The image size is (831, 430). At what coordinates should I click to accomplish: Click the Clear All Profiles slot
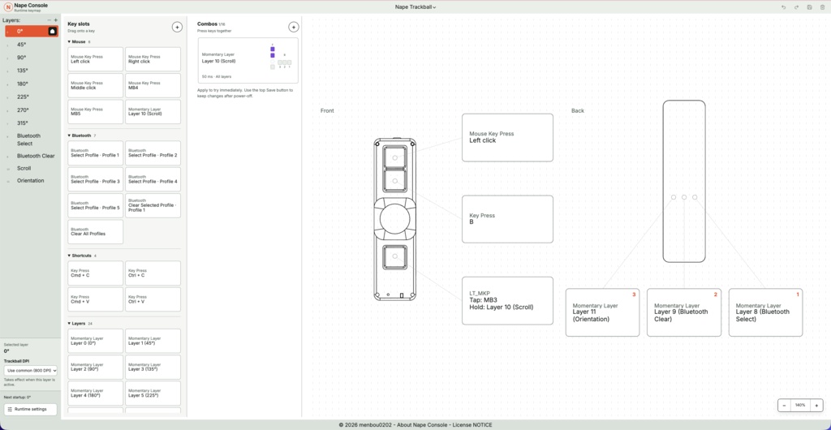click(96, 232)
